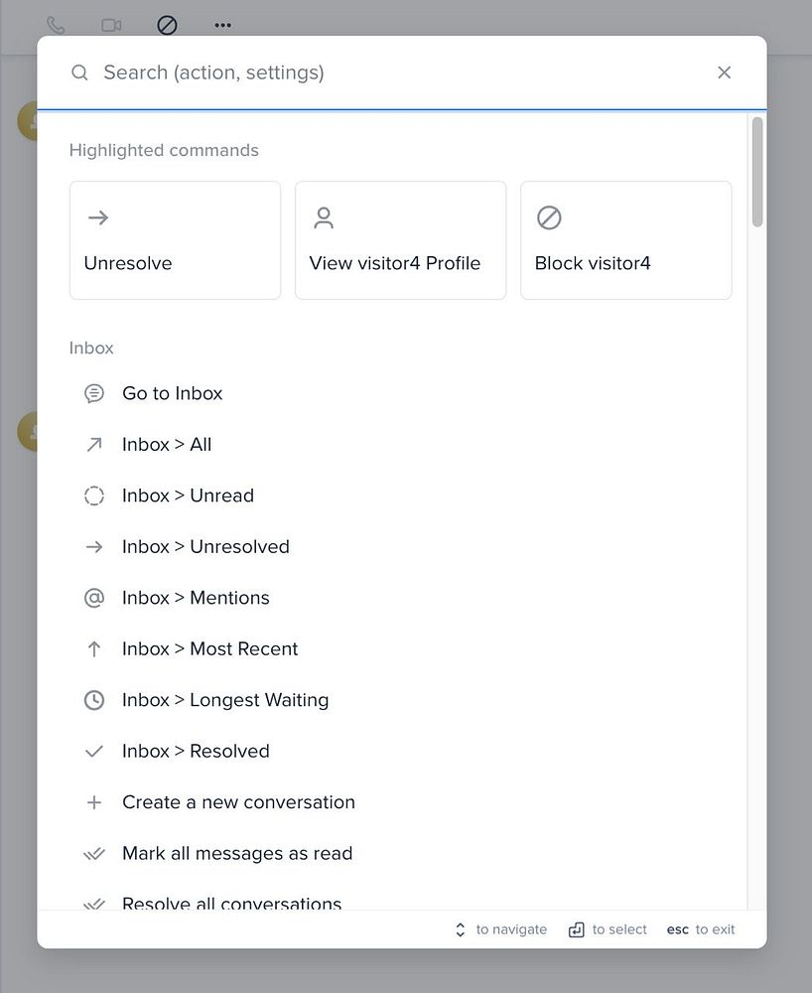Open Inbox > Most Recent

(209, 649)
